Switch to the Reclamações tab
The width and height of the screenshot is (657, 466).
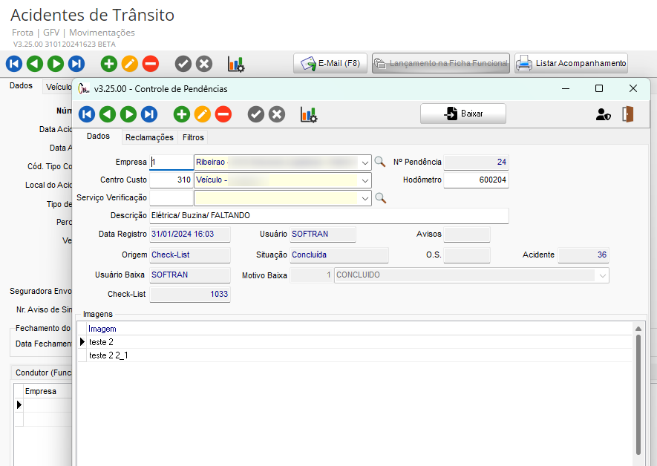click(149, 137)
